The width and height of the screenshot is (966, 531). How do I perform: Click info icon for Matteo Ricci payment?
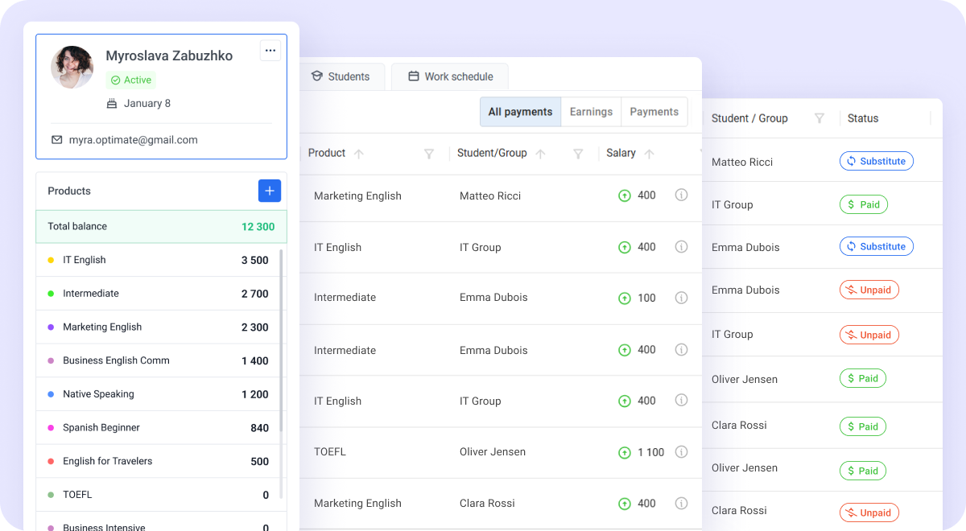coord(681,195)
